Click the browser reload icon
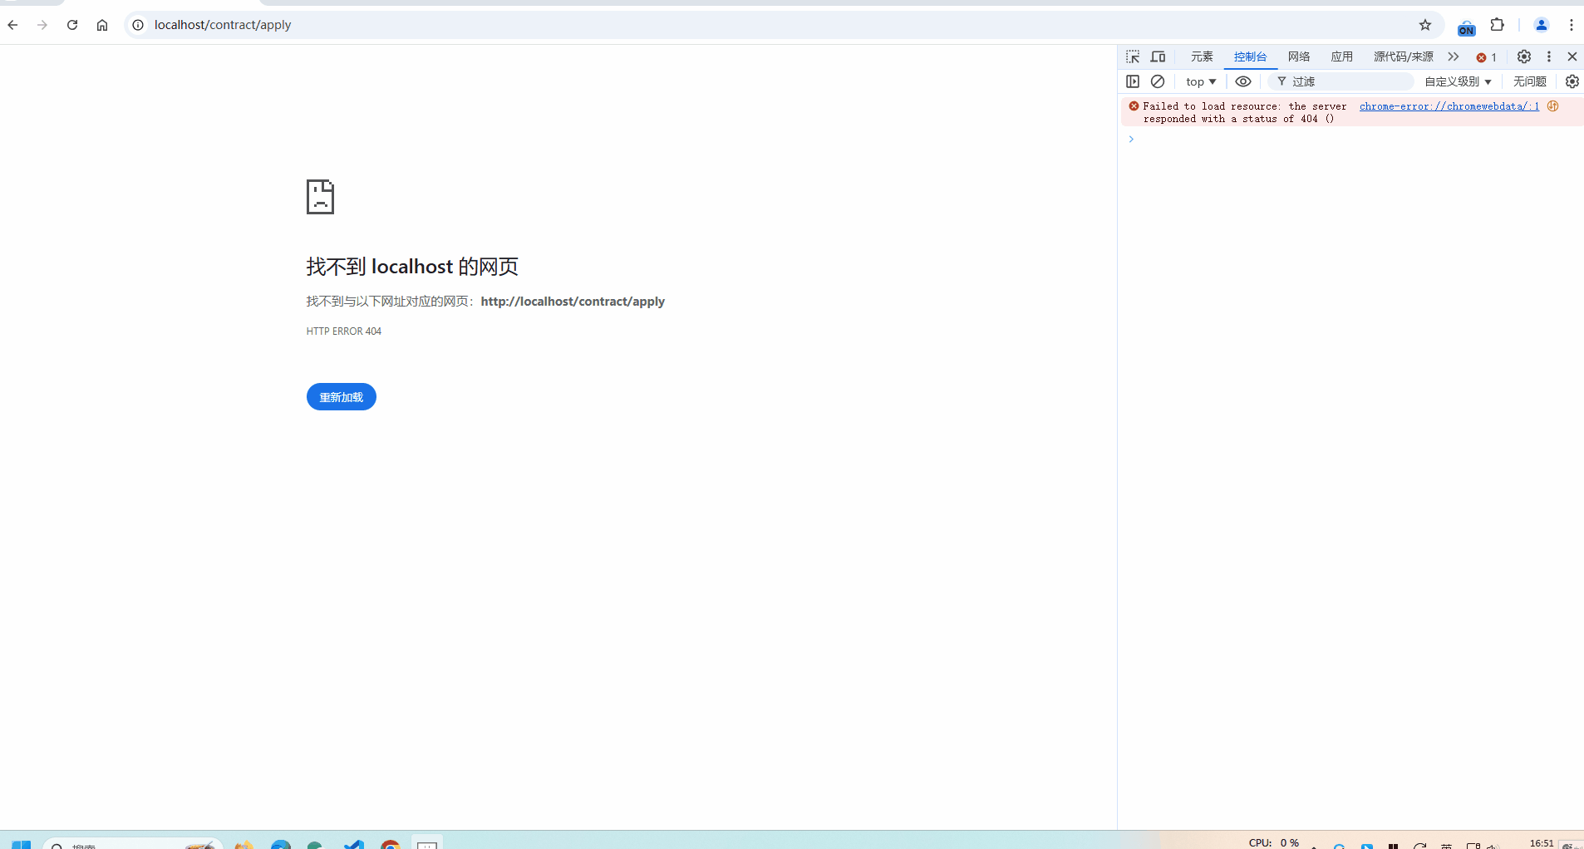 [72, 25]
